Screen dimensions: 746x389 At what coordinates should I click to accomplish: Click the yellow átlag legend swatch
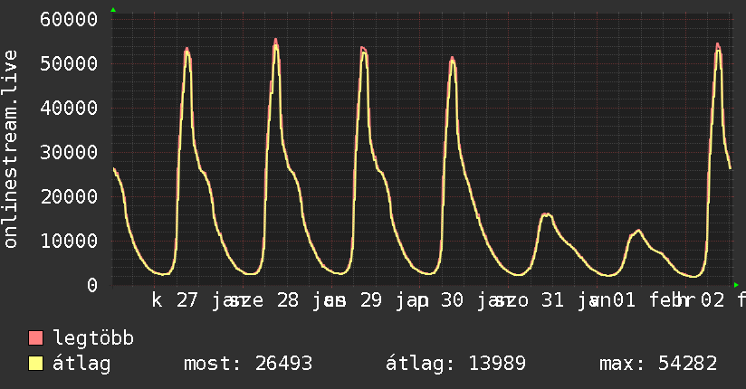click(35, 364)
